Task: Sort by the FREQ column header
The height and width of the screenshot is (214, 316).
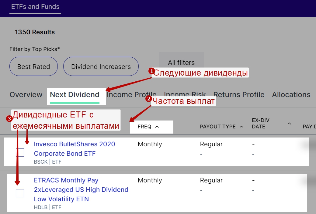Action: [x=144, y=127]
